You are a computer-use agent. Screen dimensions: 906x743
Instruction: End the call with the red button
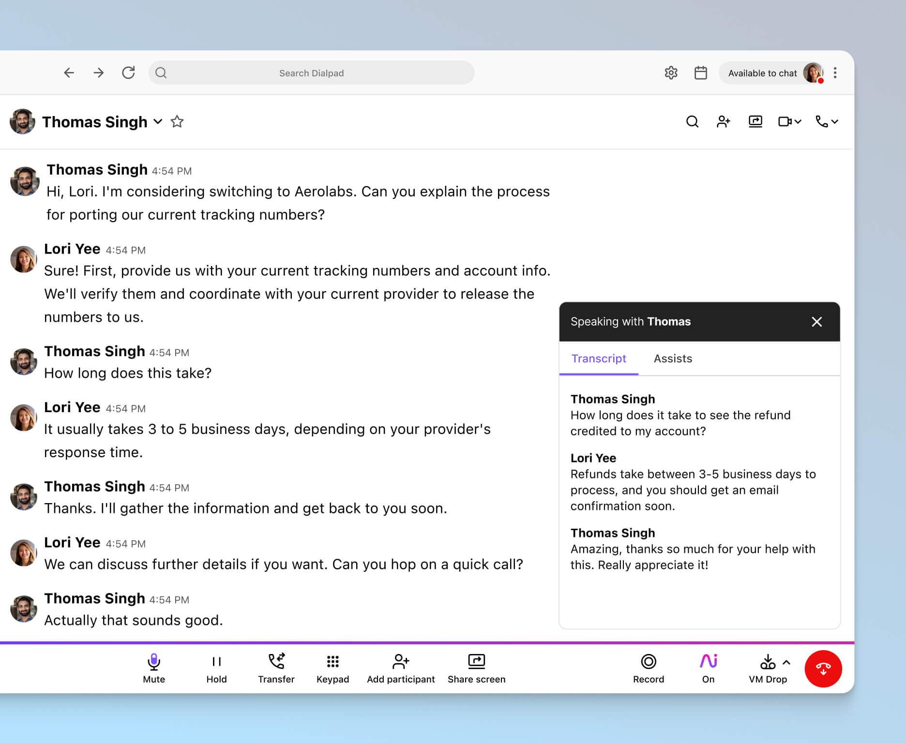click(x=824, y=669)
